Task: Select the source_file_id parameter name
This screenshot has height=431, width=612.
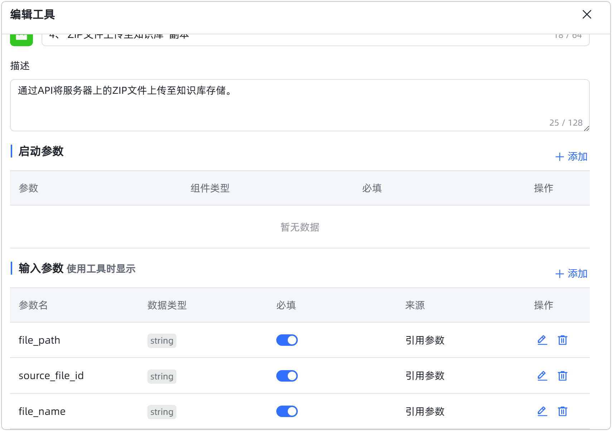Action: pyautogui.click(x=51, y=376)
